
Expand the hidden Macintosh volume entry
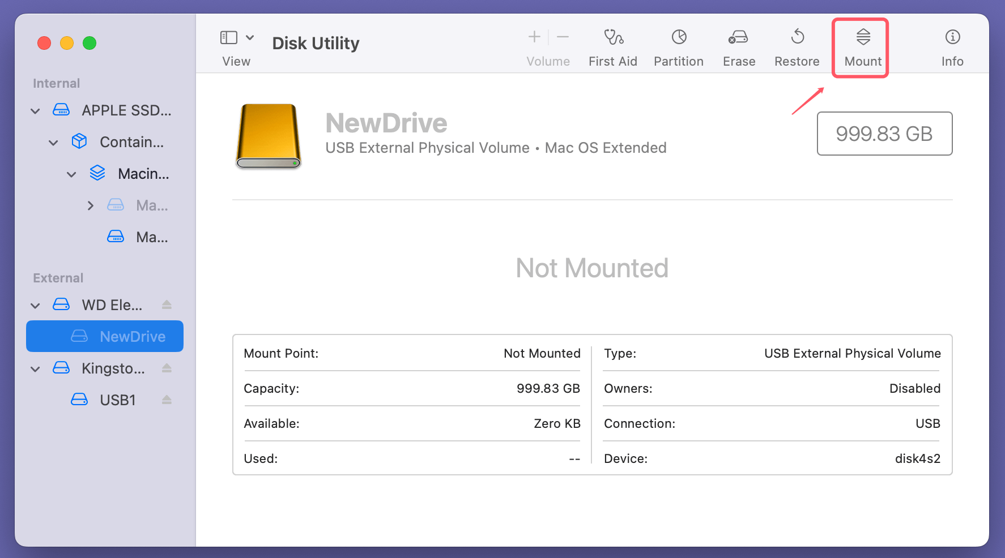[x=91, y=205]
